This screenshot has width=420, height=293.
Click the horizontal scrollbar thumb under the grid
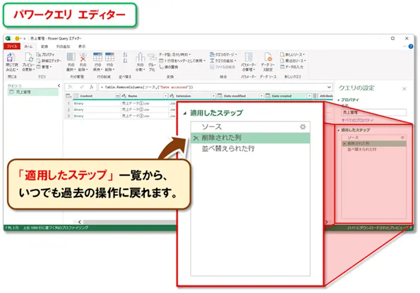coord(130,222)
